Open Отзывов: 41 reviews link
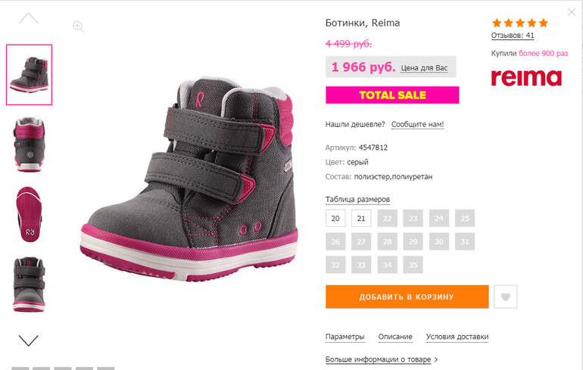Screen dimensions: 583x370 [x=513, y=36]
